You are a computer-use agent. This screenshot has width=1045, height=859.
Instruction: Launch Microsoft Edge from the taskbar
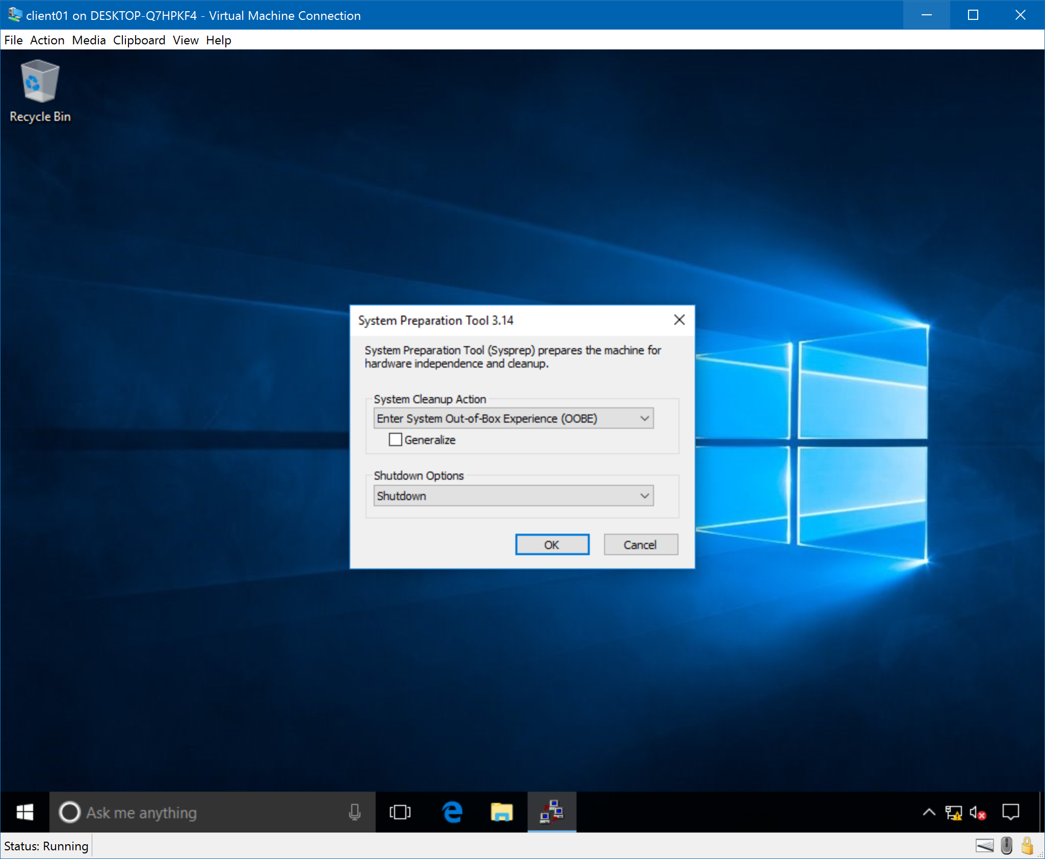point(452,812)
